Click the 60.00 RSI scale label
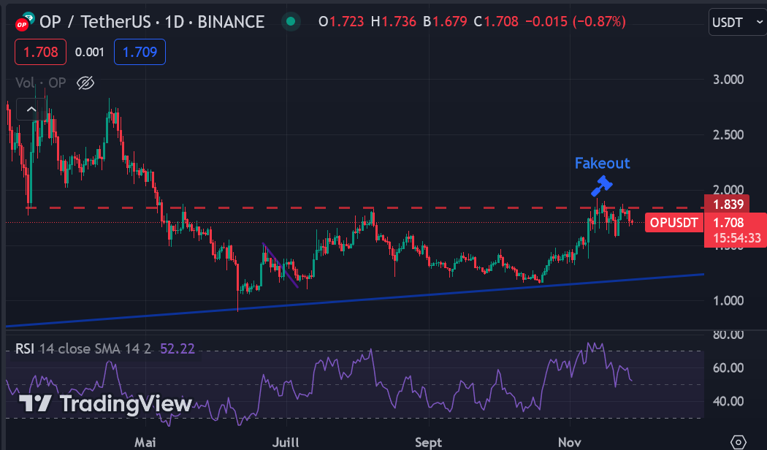 click(728, 368)
